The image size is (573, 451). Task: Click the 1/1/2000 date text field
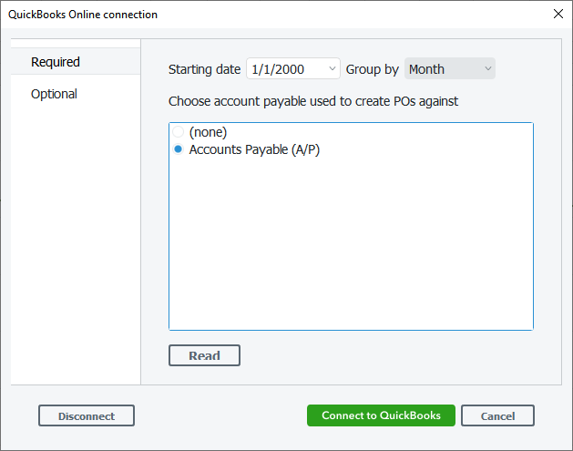point(284,69)
